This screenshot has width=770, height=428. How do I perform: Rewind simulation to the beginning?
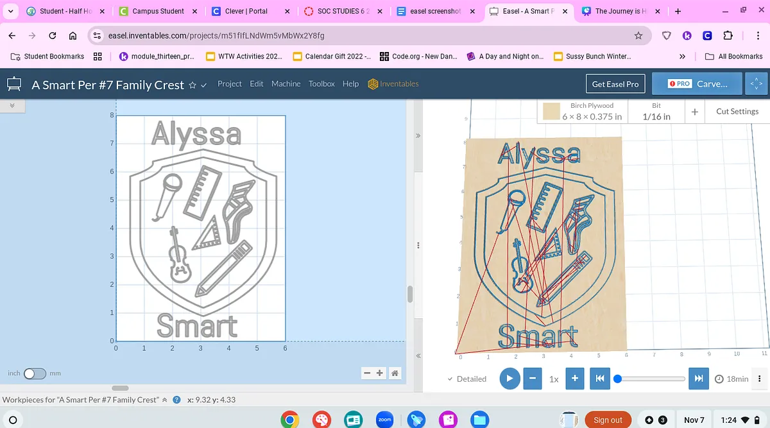tap(599, 379)
